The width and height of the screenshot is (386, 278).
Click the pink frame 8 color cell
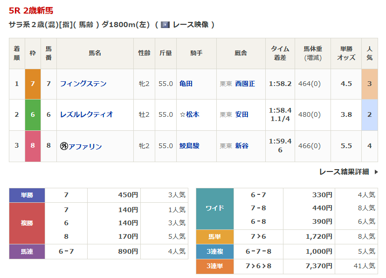coord(33,146)
